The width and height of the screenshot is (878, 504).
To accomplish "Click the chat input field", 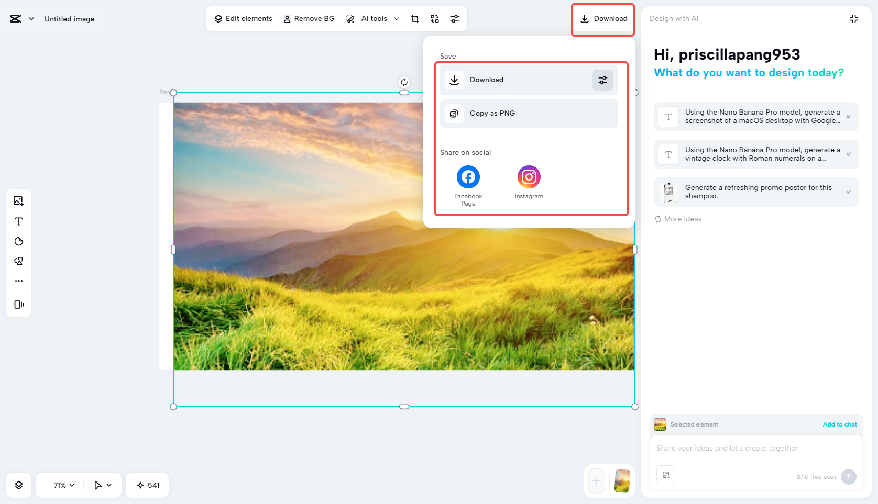I will tap(756, 449).
